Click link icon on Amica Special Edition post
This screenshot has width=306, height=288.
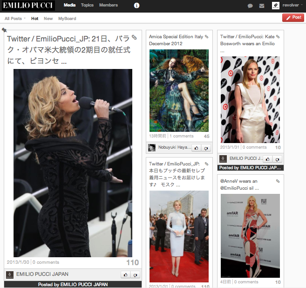pos(206,36)
